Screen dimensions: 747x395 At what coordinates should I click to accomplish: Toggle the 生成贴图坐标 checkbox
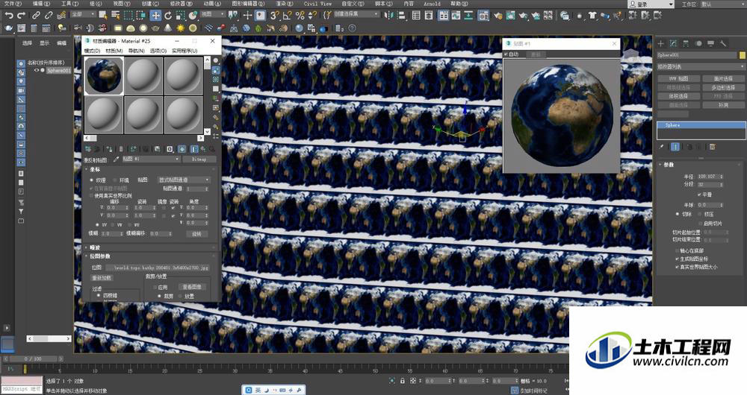pos(677,259)
